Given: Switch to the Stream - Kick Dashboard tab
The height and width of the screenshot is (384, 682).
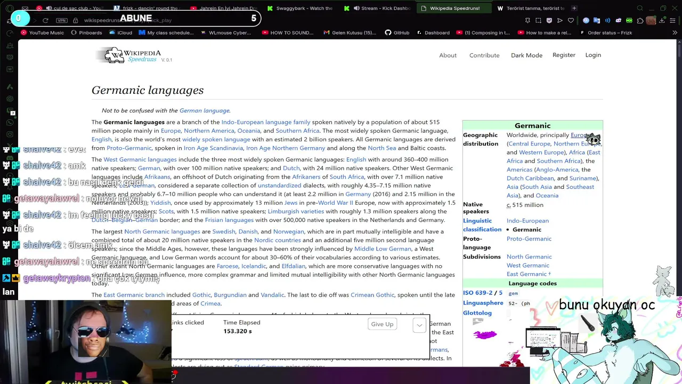Looking at the screenshot, I should coord(377,8).
